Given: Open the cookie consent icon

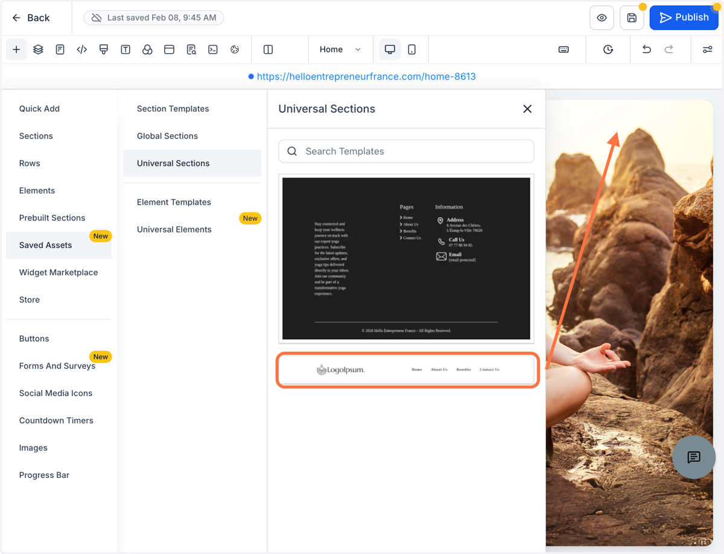Looking at the screenshot, I should (x=235, y=49).
